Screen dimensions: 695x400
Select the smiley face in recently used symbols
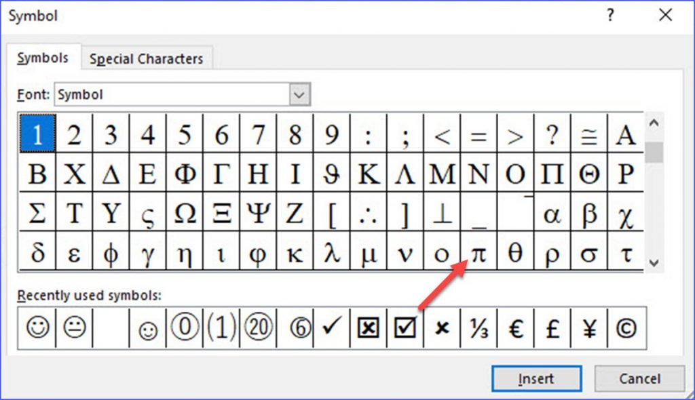[x=37, y=328]
